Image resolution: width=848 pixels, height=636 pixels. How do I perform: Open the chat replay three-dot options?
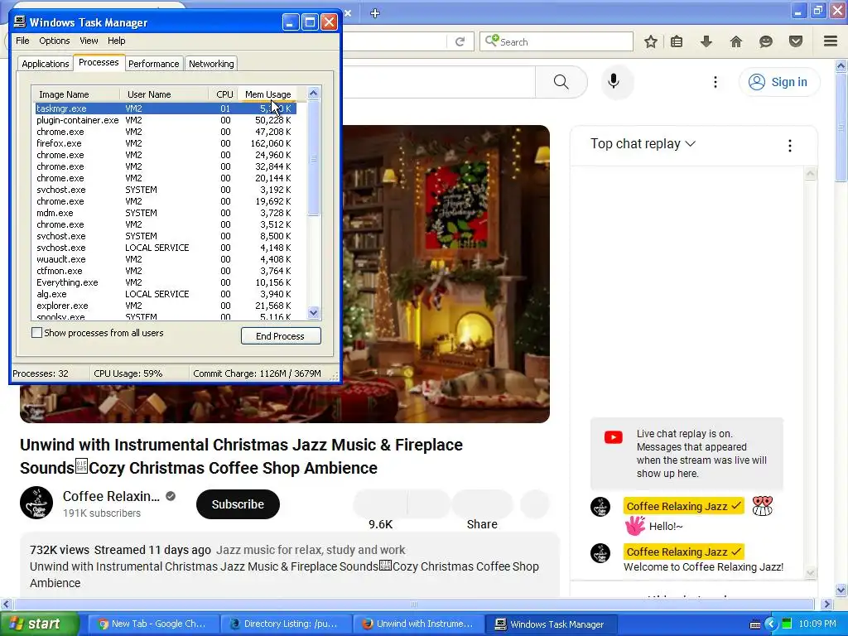(x=789, y=146)
